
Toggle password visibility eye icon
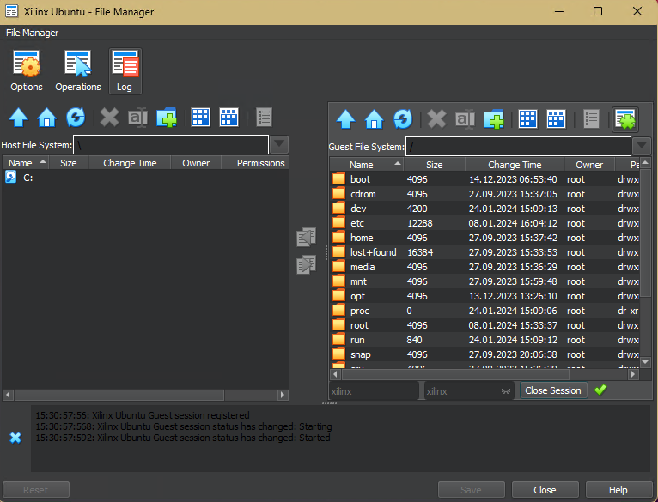[x=506, y=391]
